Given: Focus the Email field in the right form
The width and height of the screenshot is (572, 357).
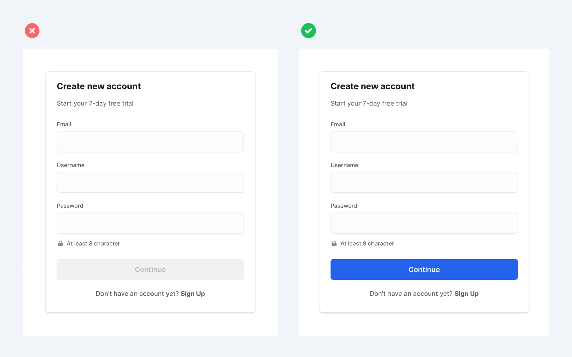Looking at the screenshot, I should click(x=424, y=142).
